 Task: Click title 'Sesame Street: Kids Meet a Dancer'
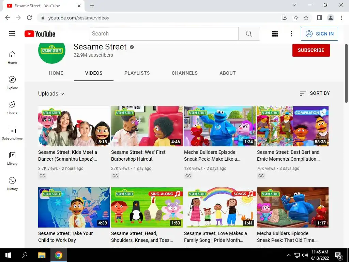click(x=68, y=156)
